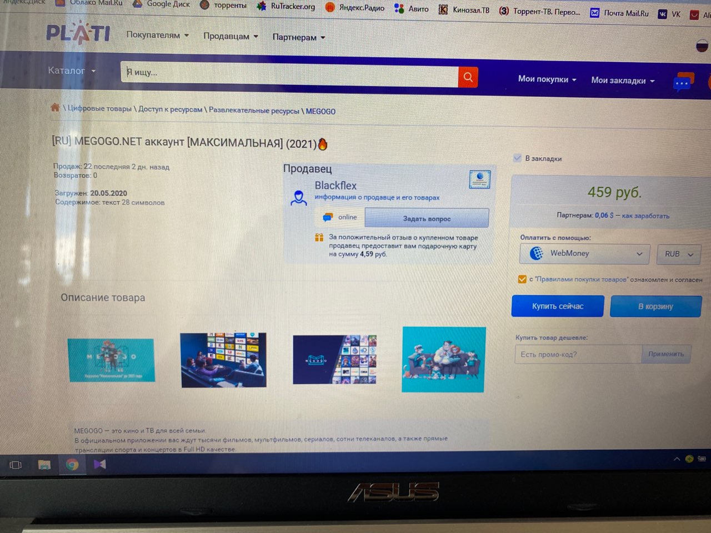Click Купить сейчас button
The image size is (711, 533).
(x=558, y=306)
